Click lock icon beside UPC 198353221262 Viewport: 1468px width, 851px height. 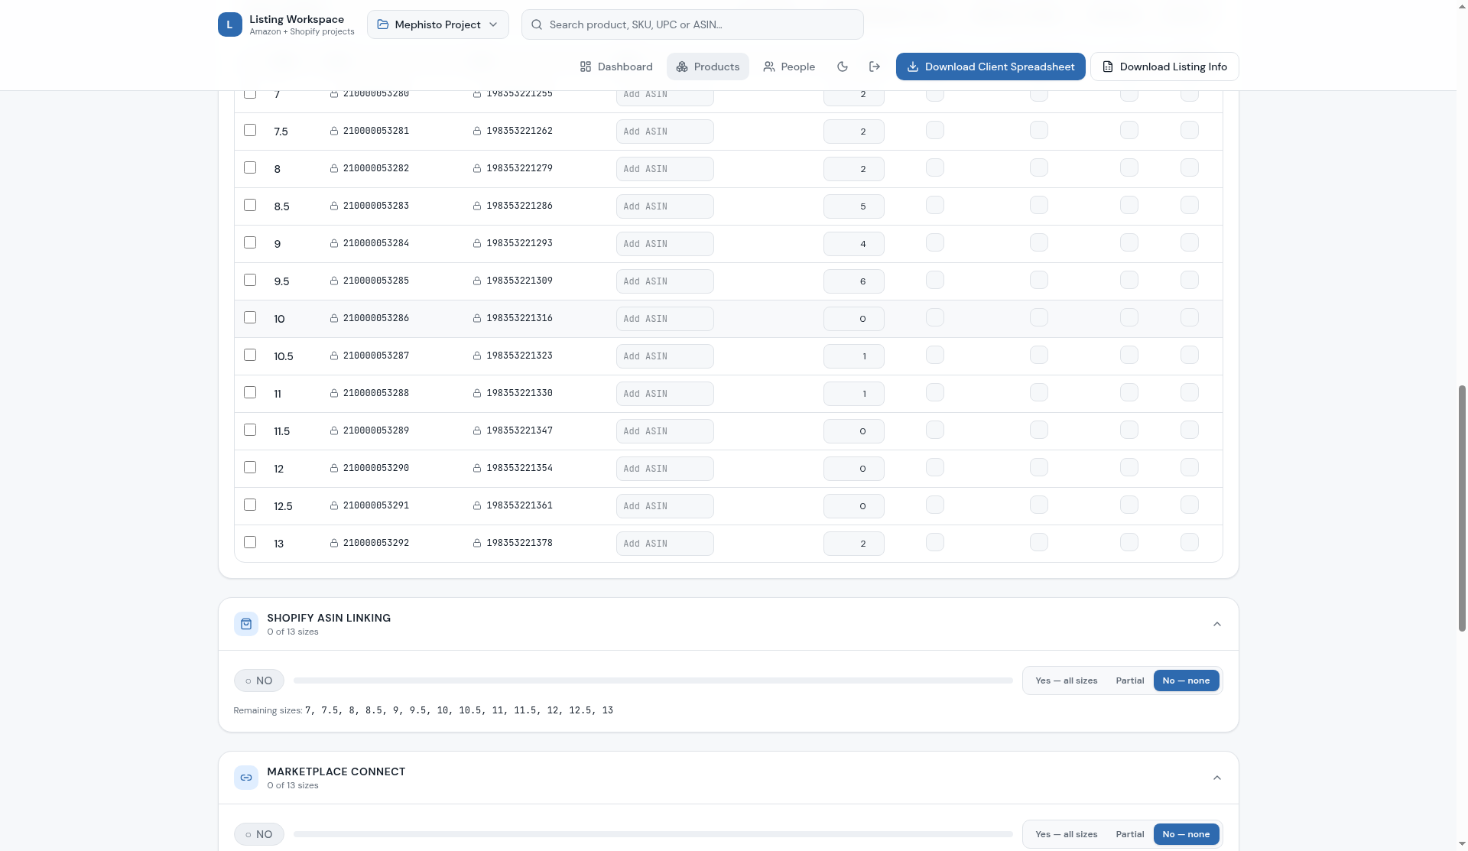477,131
